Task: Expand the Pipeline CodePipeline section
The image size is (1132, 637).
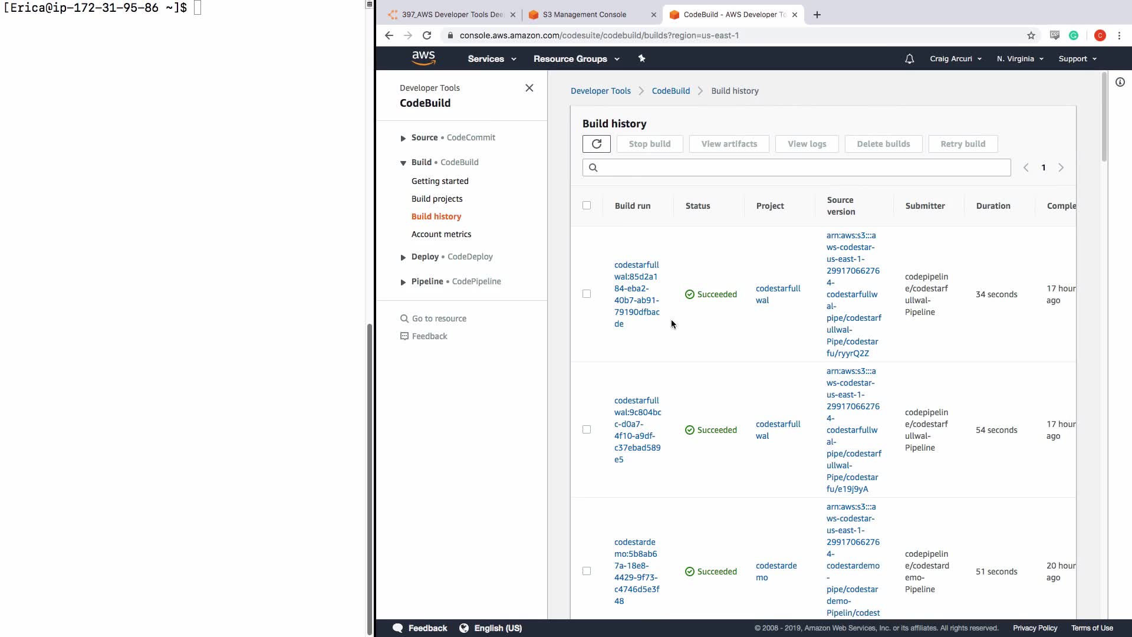Action: click(x=403, y=282)
